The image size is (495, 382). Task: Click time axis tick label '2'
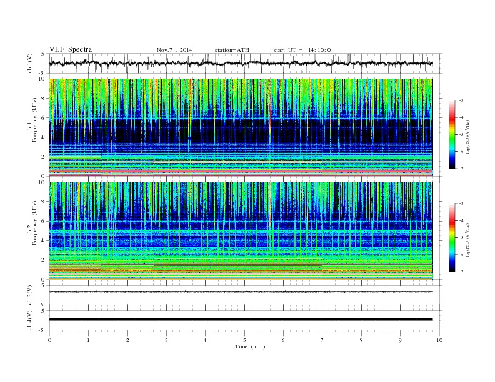tap(127, 340)
